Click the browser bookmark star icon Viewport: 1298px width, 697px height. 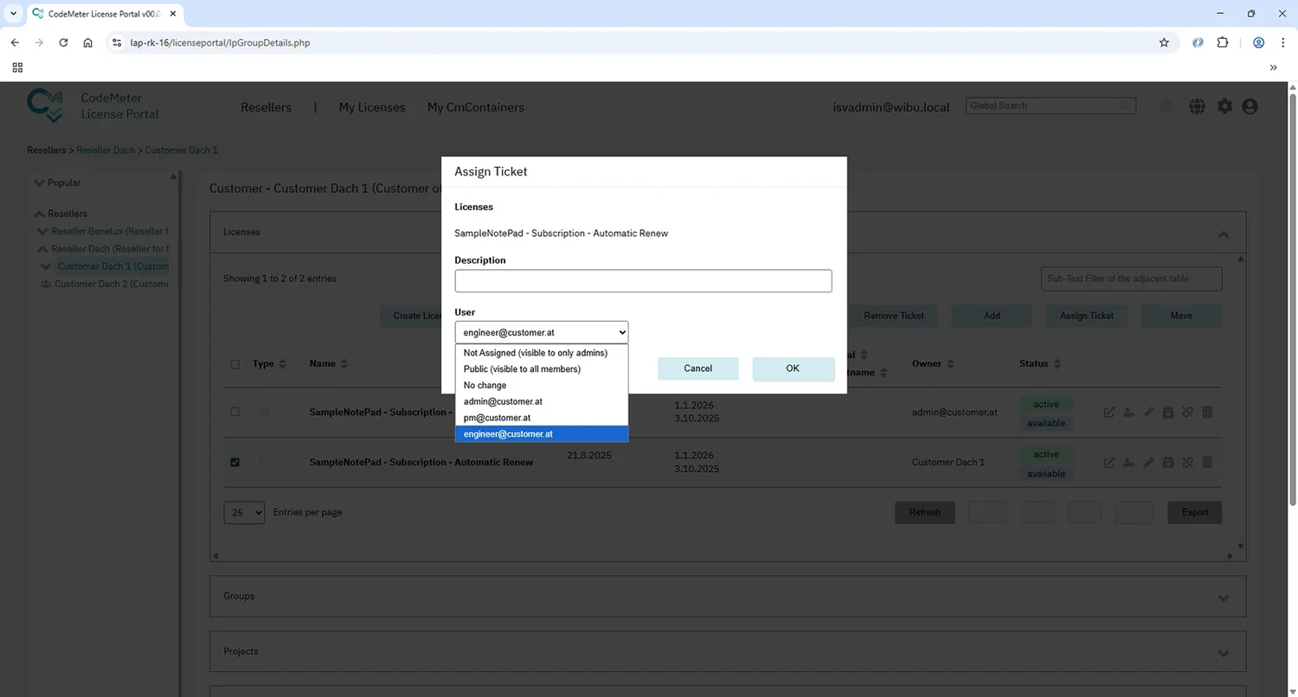pyautogui.click(x=1164, y=42)
